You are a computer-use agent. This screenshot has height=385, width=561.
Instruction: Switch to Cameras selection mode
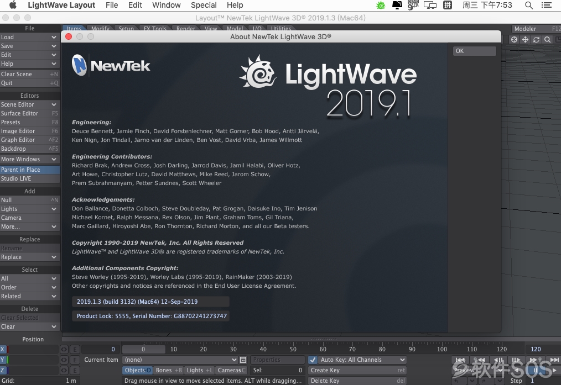pos(231,370)
